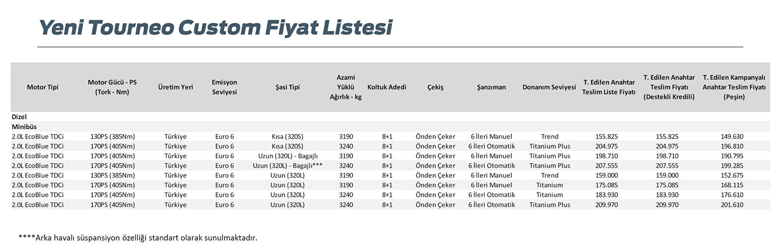Click the Azami Yüklü Ağırlık header

coord(346,87)
